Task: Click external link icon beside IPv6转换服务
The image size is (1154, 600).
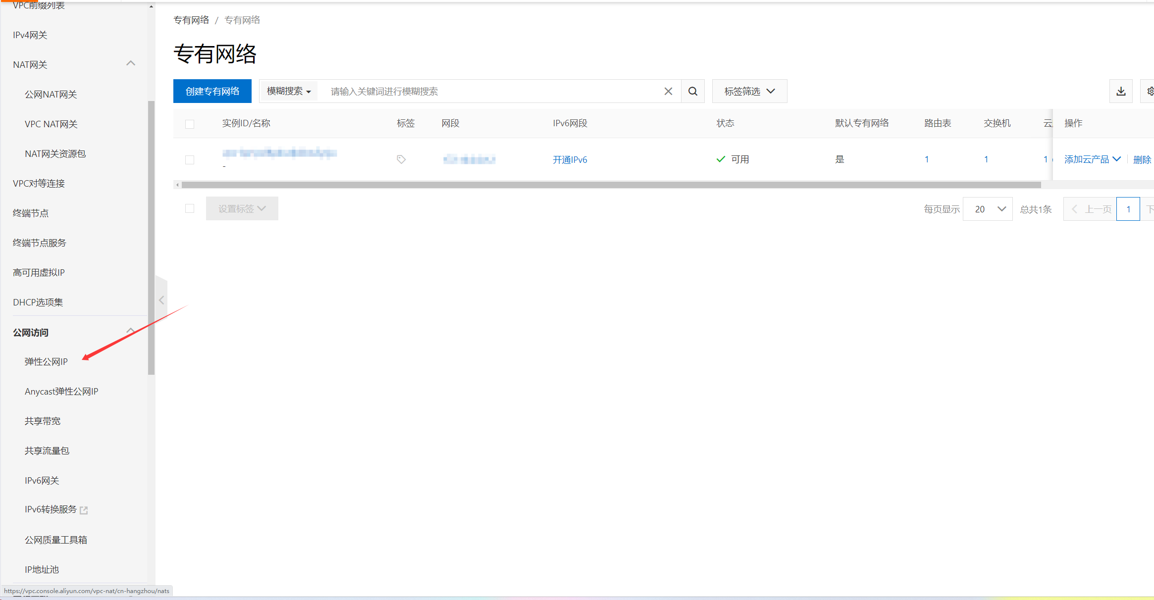Action: (x=84, y=510)
